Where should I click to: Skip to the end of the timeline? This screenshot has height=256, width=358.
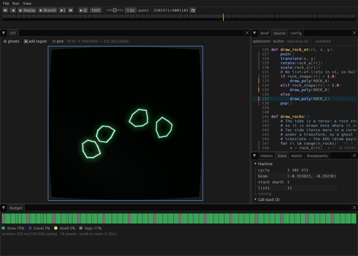71,10
